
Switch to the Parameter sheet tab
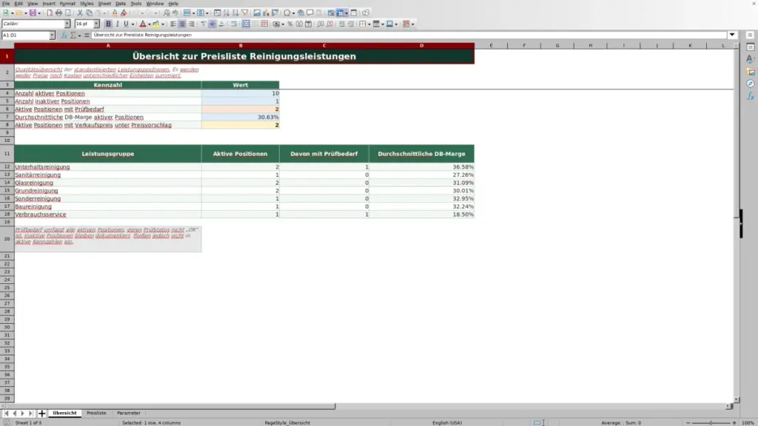tap(129, 413)
